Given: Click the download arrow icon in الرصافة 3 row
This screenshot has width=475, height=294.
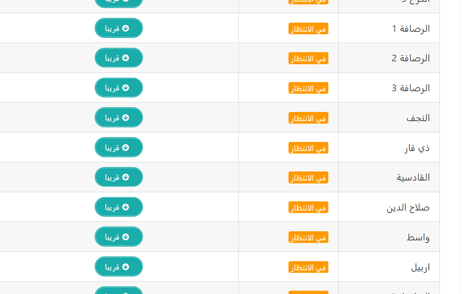Looking at the screenshot, I should pyautogui.click(x=126, y=88).
